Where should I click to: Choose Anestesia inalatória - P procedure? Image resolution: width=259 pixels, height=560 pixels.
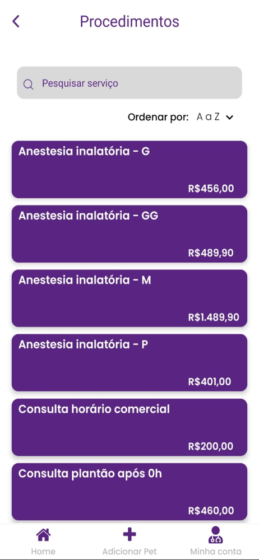click(x=129, y=363)
